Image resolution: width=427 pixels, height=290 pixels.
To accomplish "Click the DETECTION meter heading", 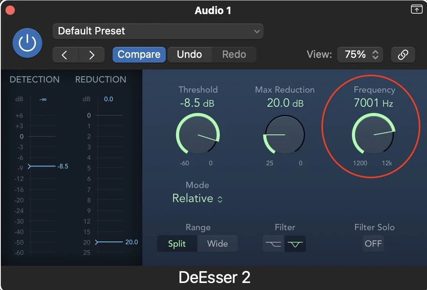I will tap(34, 79).
